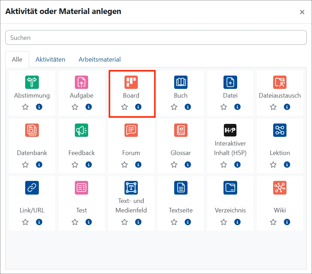Select the Verzeichnis folder icon
The image size is (312, 274).
point(230,188)
